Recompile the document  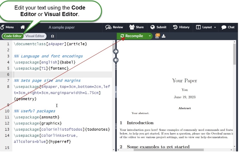[x=132, y=36]
